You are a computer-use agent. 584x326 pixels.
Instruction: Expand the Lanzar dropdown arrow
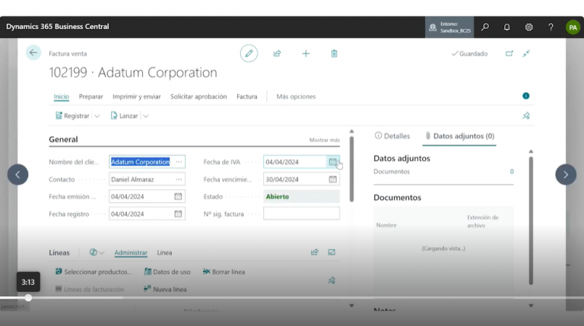(x=146, y=116)
